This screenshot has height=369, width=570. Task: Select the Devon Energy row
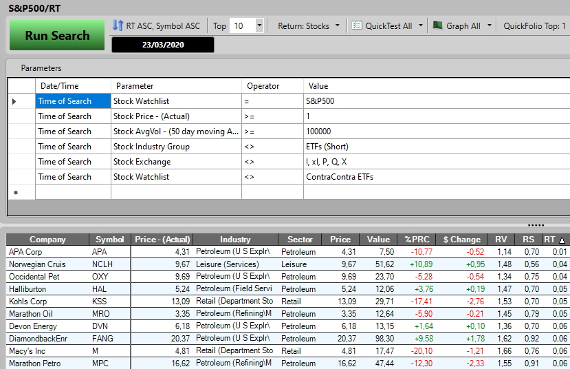point(288,326)
